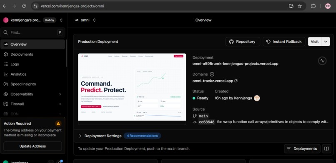Expand the Deployment Settings section
This screenshot has width=336, height=163.
(80, 136)
